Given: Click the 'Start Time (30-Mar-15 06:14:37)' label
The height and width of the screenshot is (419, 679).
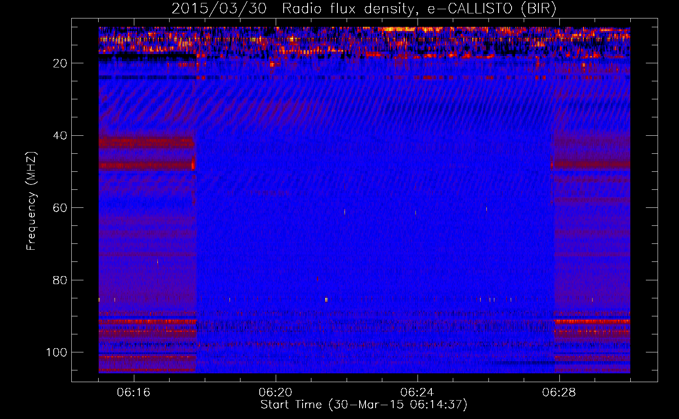Looking at the screenshot, I should click(x=364, y=405).
